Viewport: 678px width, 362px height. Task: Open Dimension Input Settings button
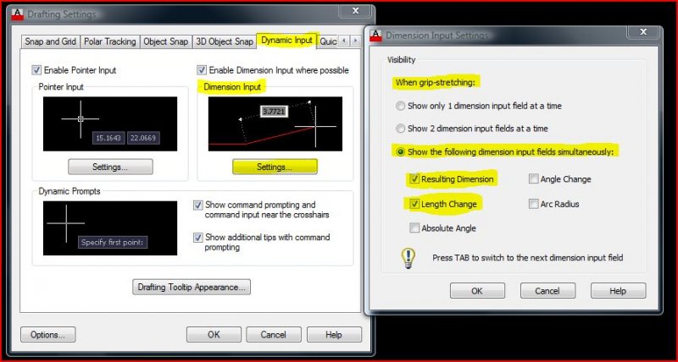[275, 167]
